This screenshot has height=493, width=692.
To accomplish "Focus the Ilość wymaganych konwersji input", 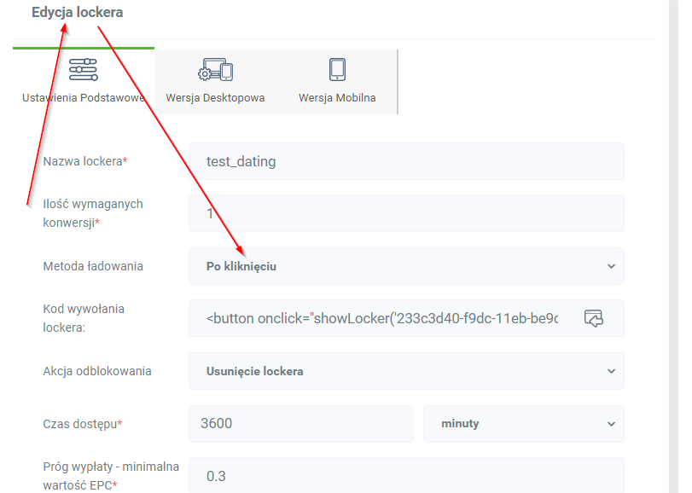I will (x=406, y=213).
